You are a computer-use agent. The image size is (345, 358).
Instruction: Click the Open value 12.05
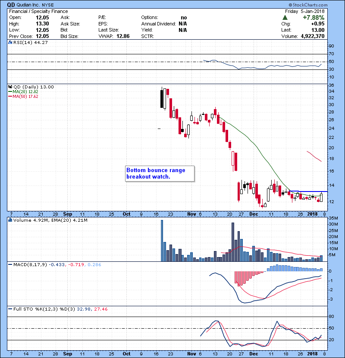click(42, 18)
